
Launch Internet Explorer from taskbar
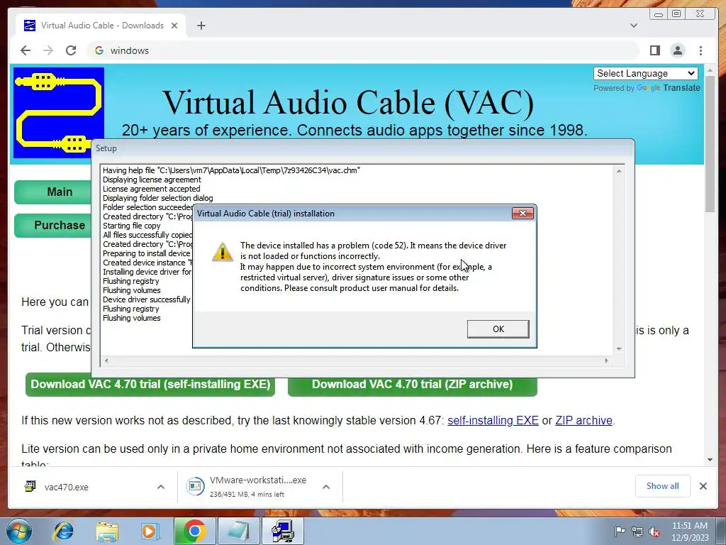(x=64, y=531)
